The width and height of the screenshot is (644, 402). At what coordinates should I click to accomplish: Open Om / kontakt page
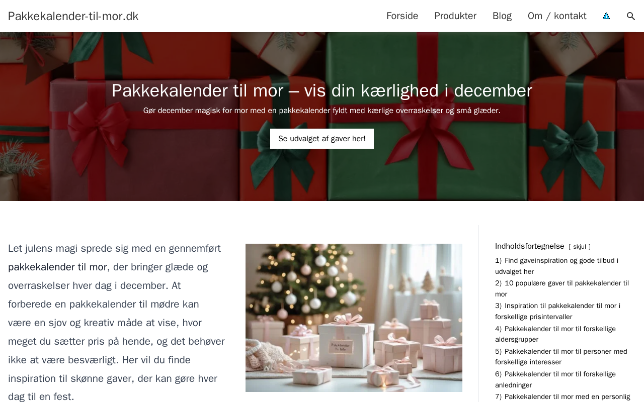pos(557,16)
